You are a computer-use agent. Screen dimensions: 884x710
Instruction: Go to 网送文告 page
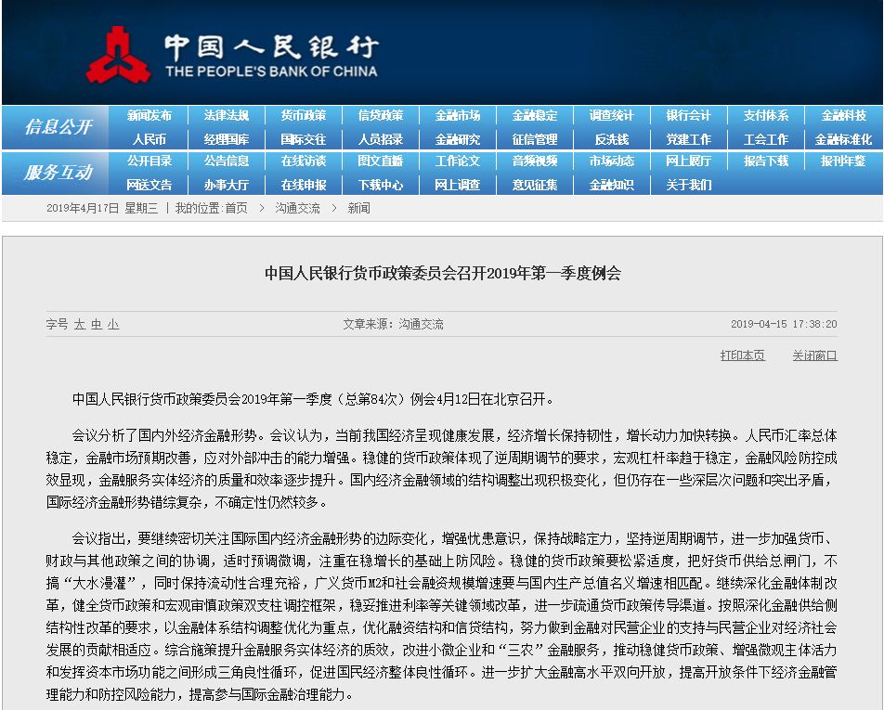149,185
